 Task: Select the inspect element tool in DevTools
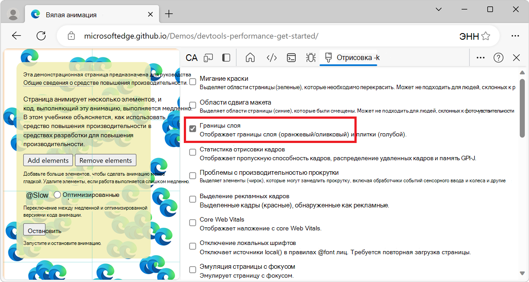coord(191,57)
